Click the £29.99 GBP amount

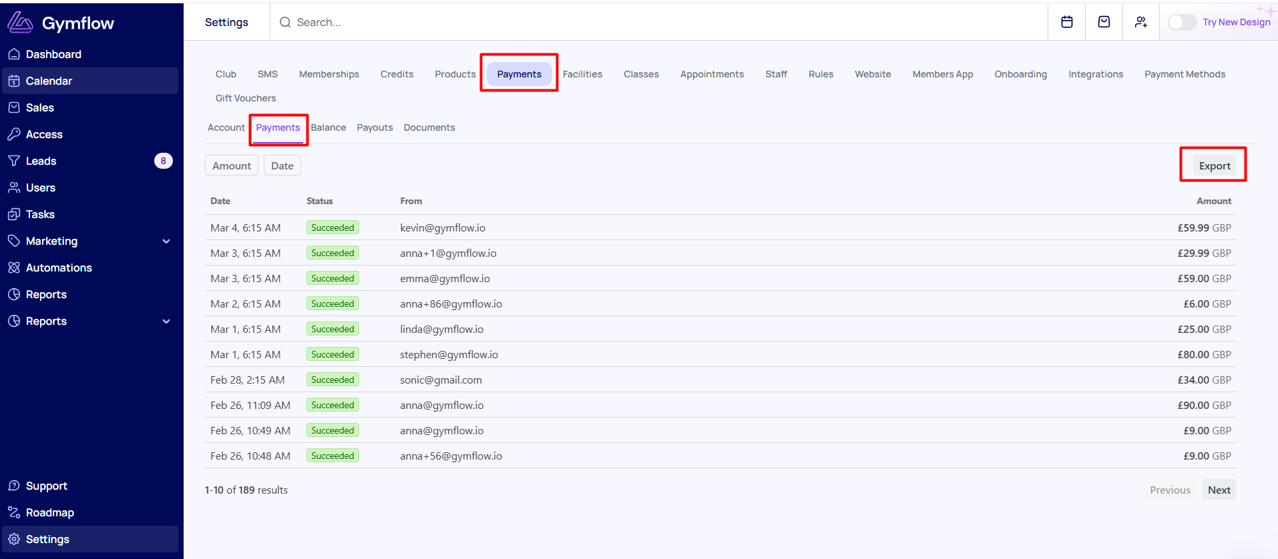(x=1204, y=253)
